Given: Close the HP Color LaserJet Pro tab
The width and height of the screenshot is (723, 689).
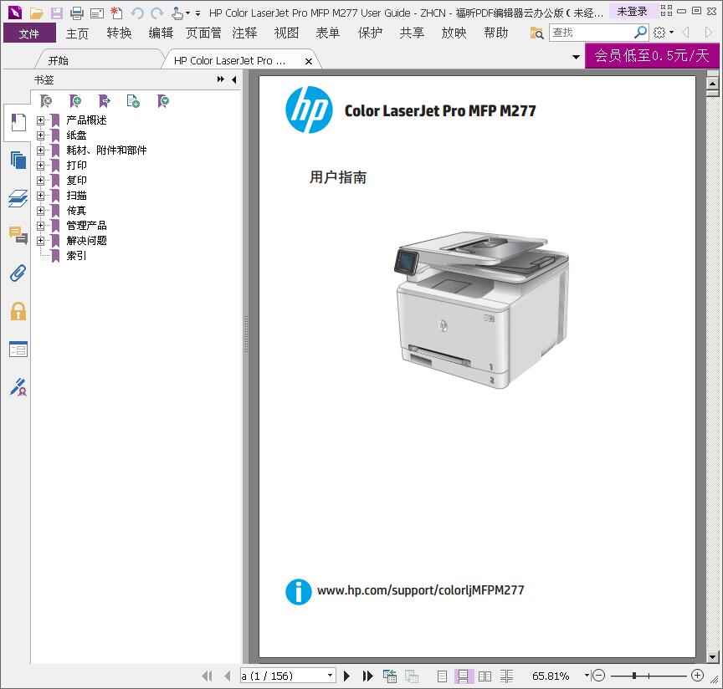Looking at the screenshot, I should pos(309,61).
